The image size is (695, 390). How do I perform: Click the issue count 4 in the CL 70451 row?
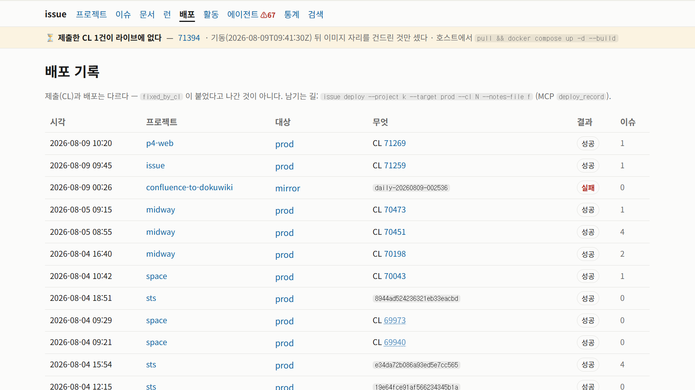coord(622,232)
